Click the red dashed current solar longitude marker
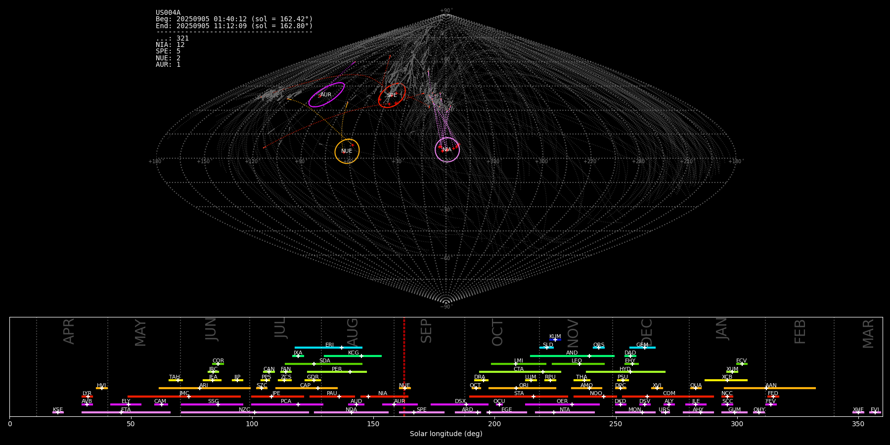Image resolution: width=890 pixels, height=445 pixels. point(404,366)
